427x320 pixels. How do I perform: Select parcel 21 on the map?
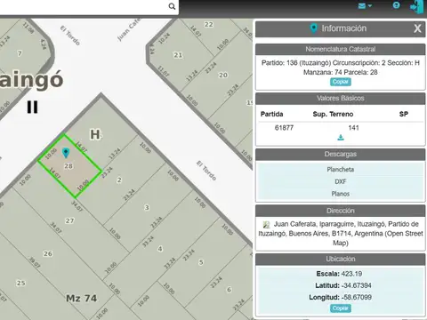tap(178, 55)
